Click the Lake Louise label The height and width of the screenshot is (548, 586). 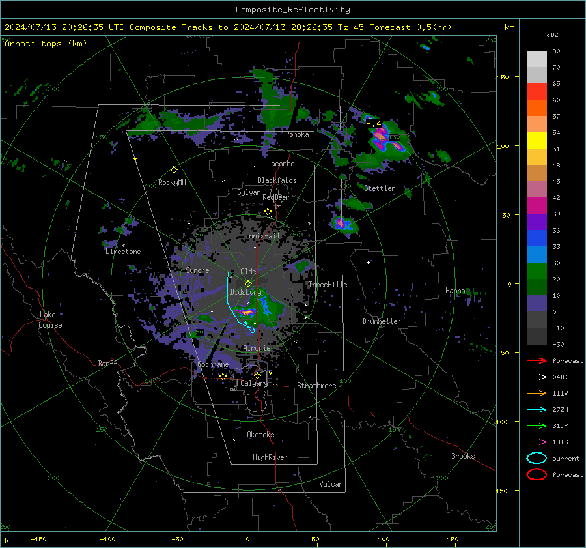click(x=51, y=320)
